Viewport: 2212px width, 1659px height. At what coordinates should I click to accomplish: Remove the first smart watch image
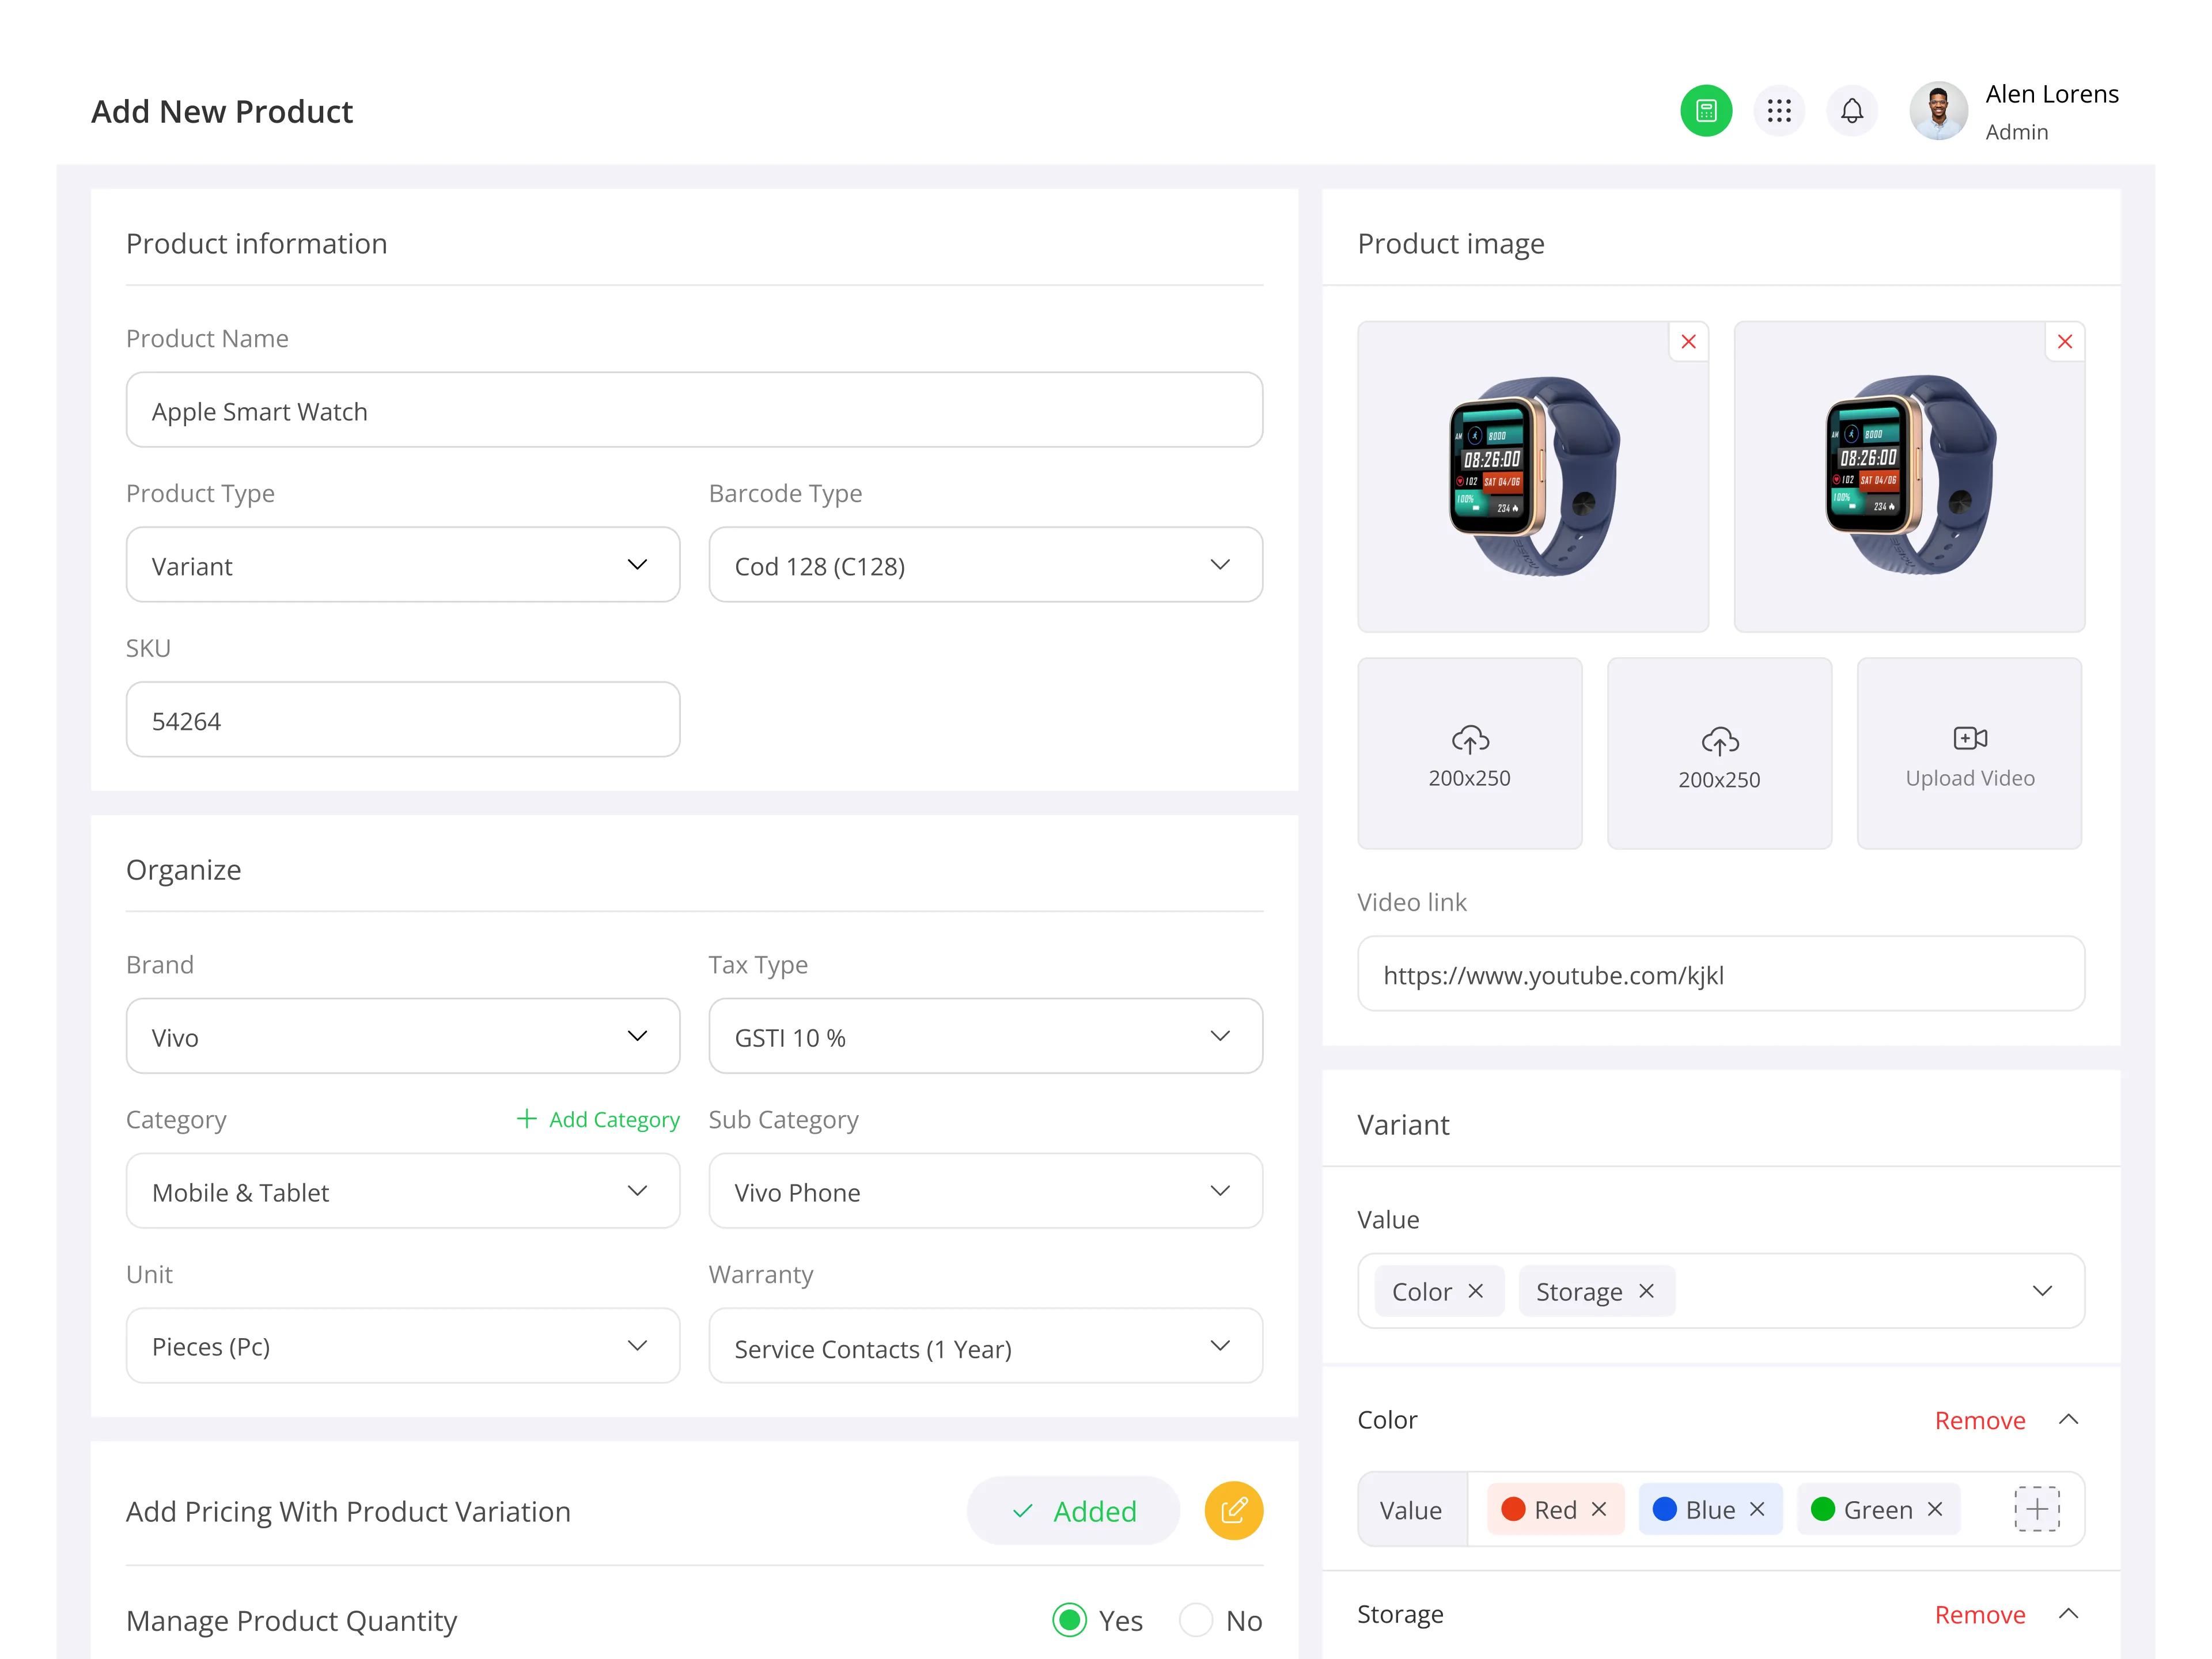tap(1688, 342)
